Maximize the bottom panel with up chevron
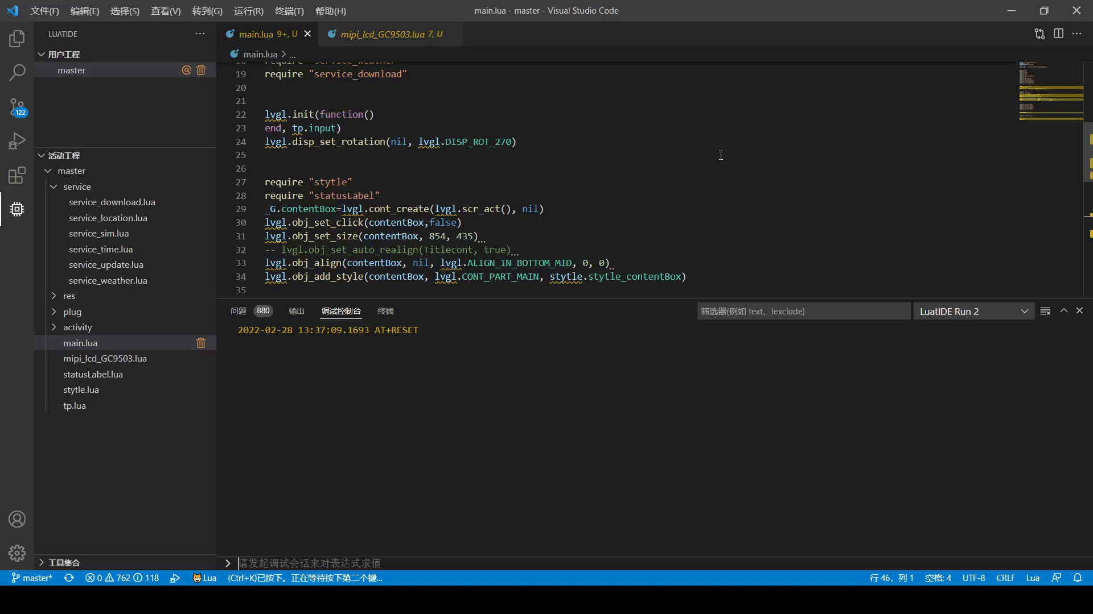 1063,310
